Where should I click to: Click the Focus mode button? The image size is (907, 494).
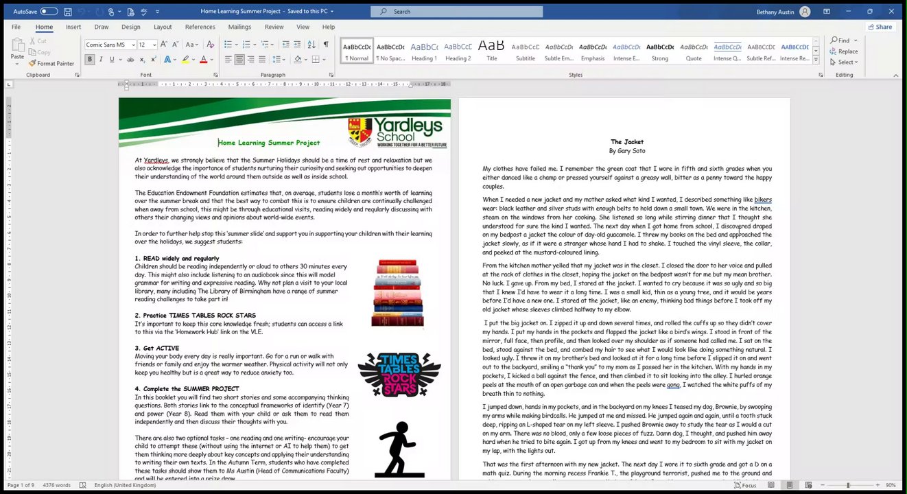745,485
